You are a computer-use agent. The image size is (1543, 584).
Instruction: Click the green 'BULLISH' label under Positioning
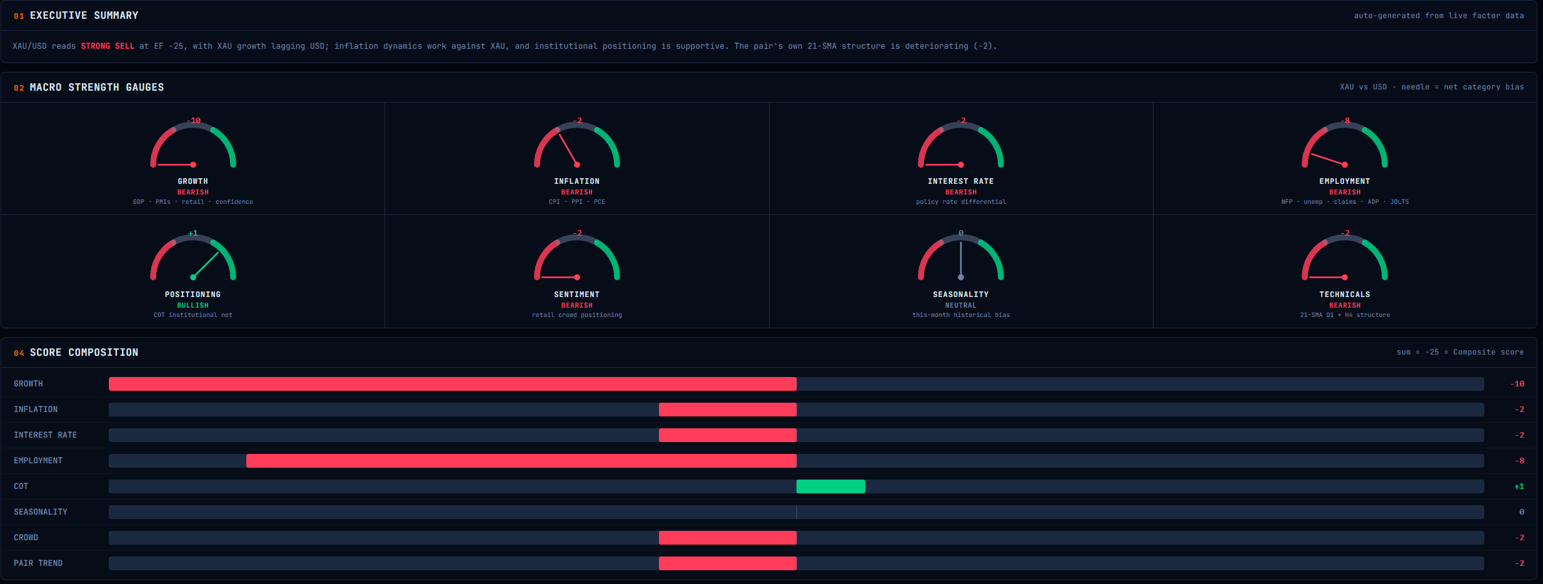(x=193, y=306)
